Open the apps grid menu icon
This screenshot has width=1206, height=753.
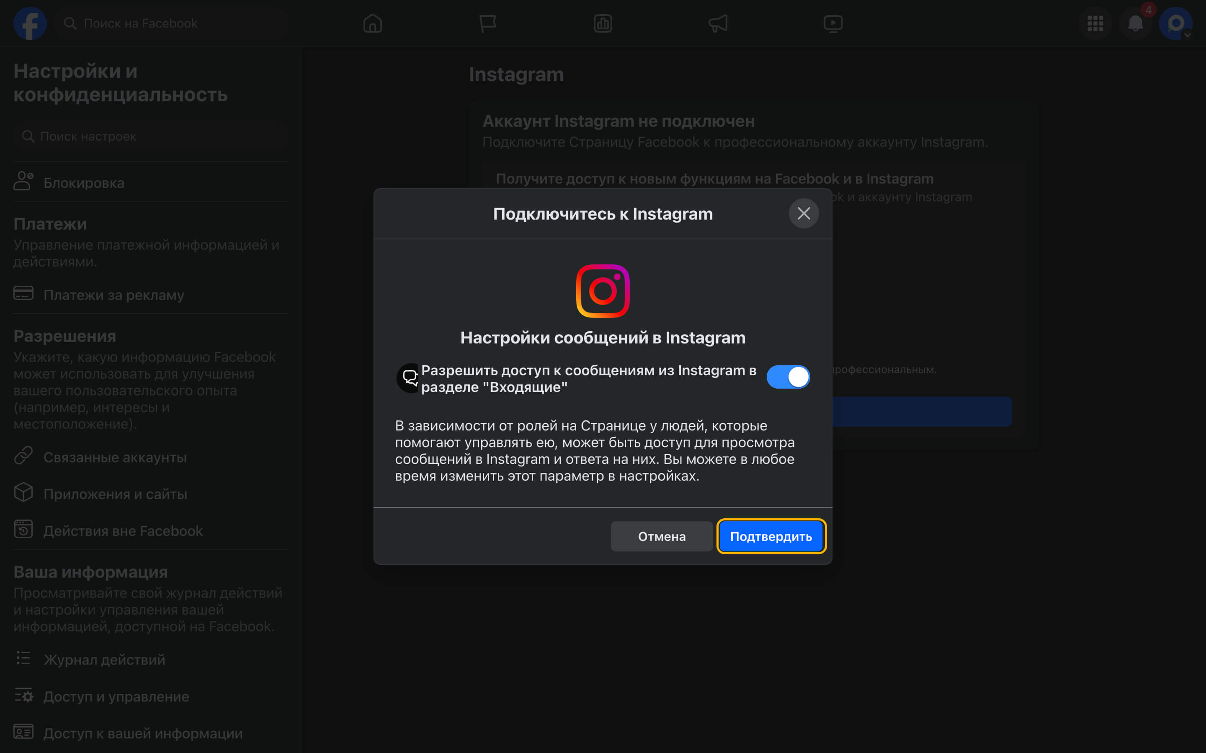coord(1095,23)
